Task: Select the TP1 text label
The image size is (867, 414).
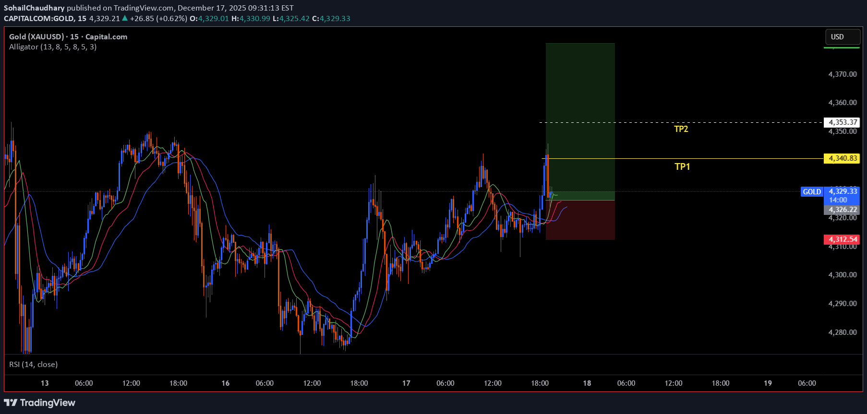Action: point(682,166)
